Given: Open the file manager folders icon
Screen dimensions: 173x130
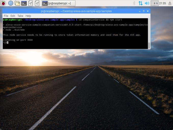Looking at the screenshot, I should point(17,3).
